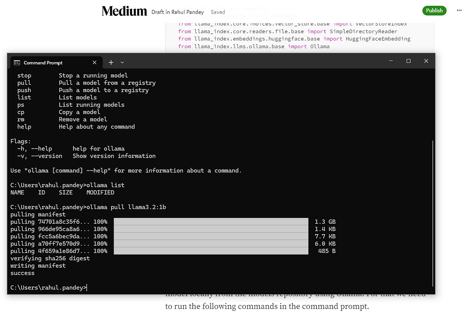Expand the terminal profile dropdown chevron

coord(122,62)
